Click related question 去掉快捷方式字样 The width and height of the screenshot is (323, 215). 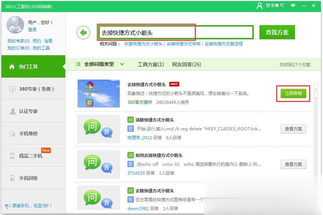click(x=184, y=44)
